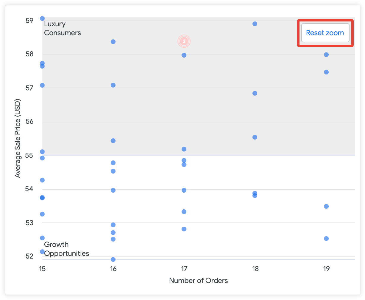Click the Reset zoom button
The width and height of the screenshot is (365, 300).
click(x=325, y=33)
